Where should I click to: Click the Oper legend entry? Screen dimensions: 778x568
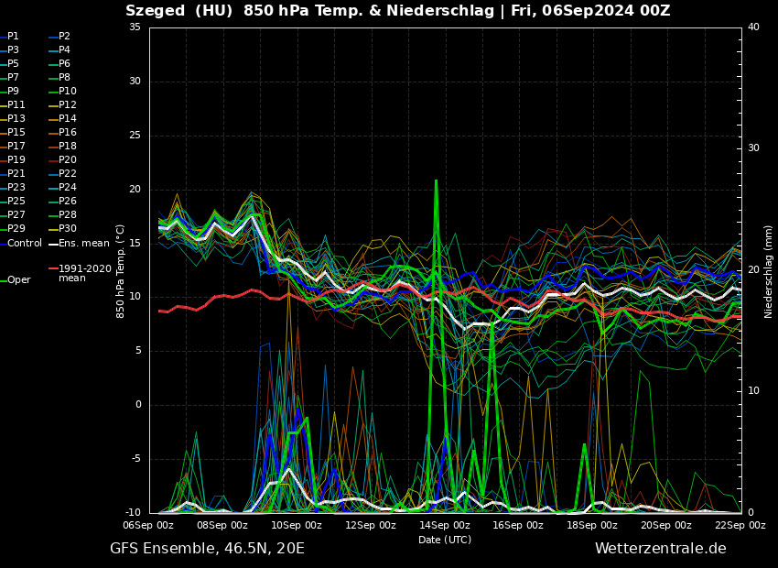point(18,280)
